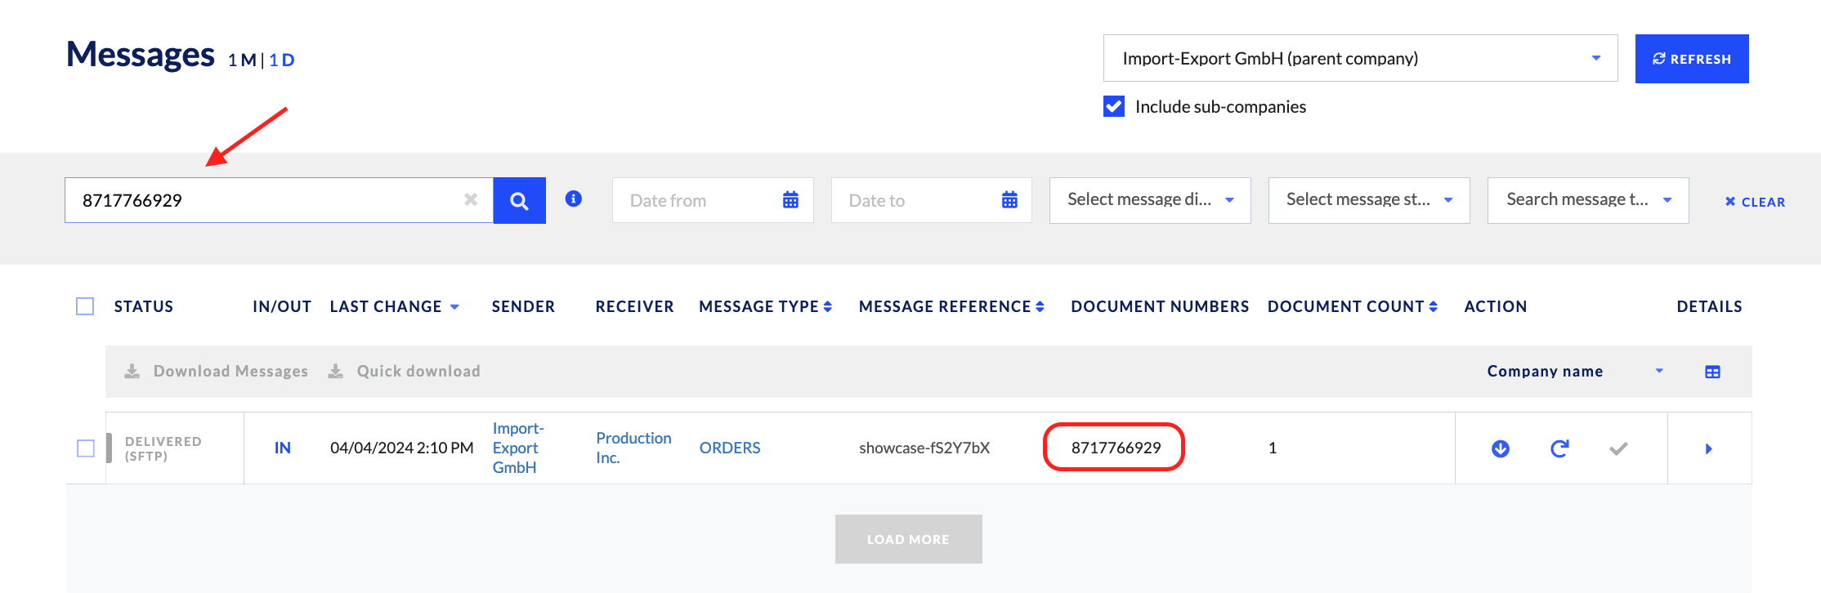Uncheck Include sub-companies checkbox
Screen dimensions: 1821x593
coord(1114,106)
